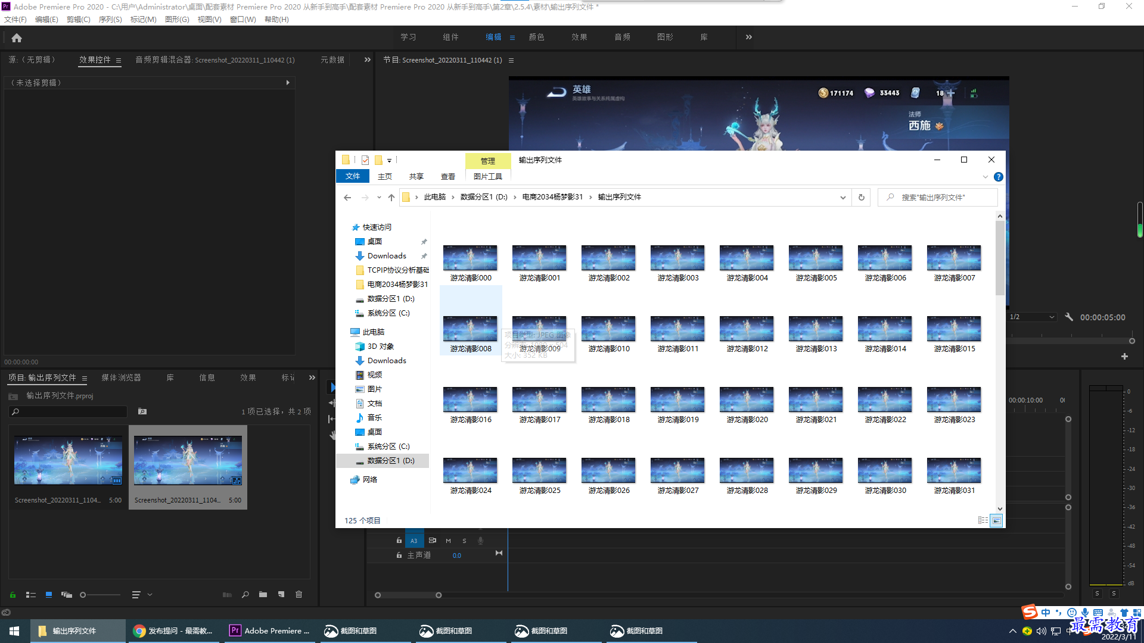Open recent locations dropdown in Explorer

coord(379,198)
